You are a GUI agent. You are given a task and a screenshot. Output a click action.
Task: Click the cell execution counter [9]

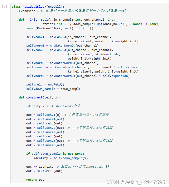tap(5, 7)
